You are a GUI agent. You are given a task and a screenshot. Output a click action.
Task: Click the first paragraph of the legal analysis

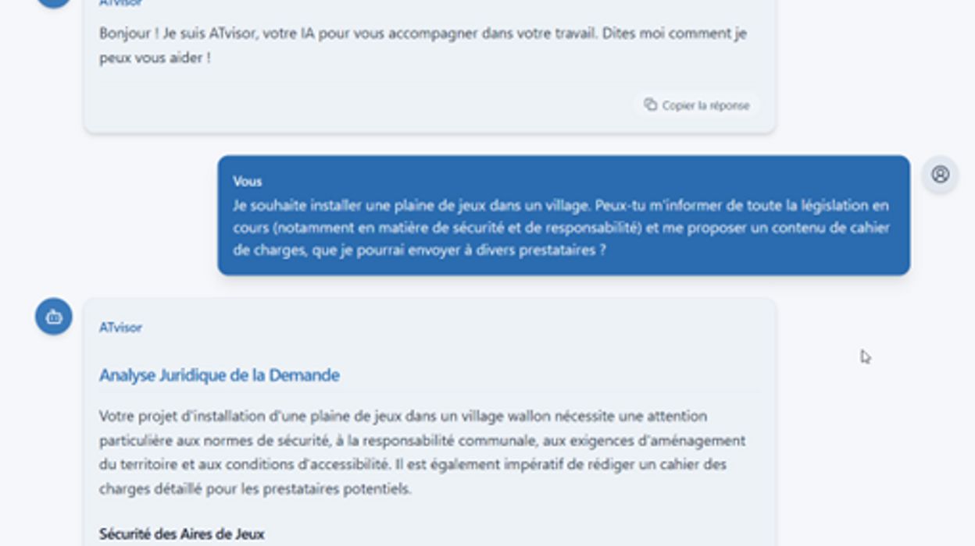(422, 447)
